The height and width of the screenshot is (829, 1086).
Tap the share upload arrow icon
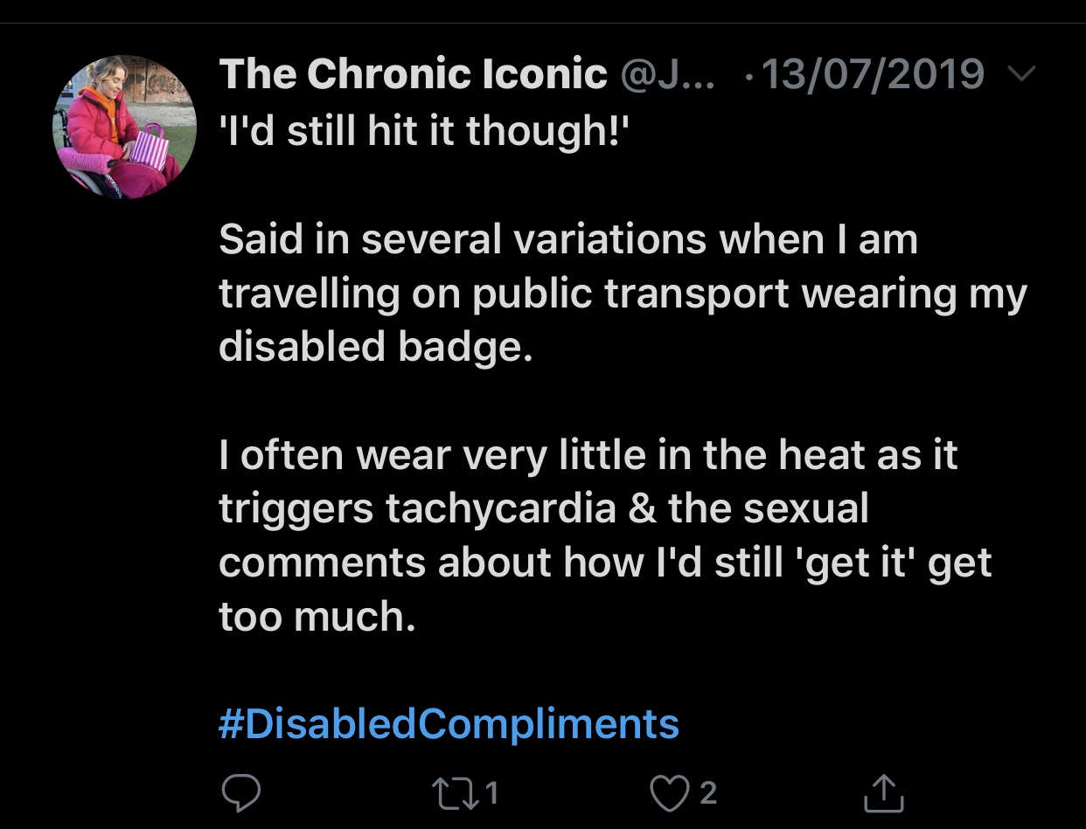[x=883, y=791]
